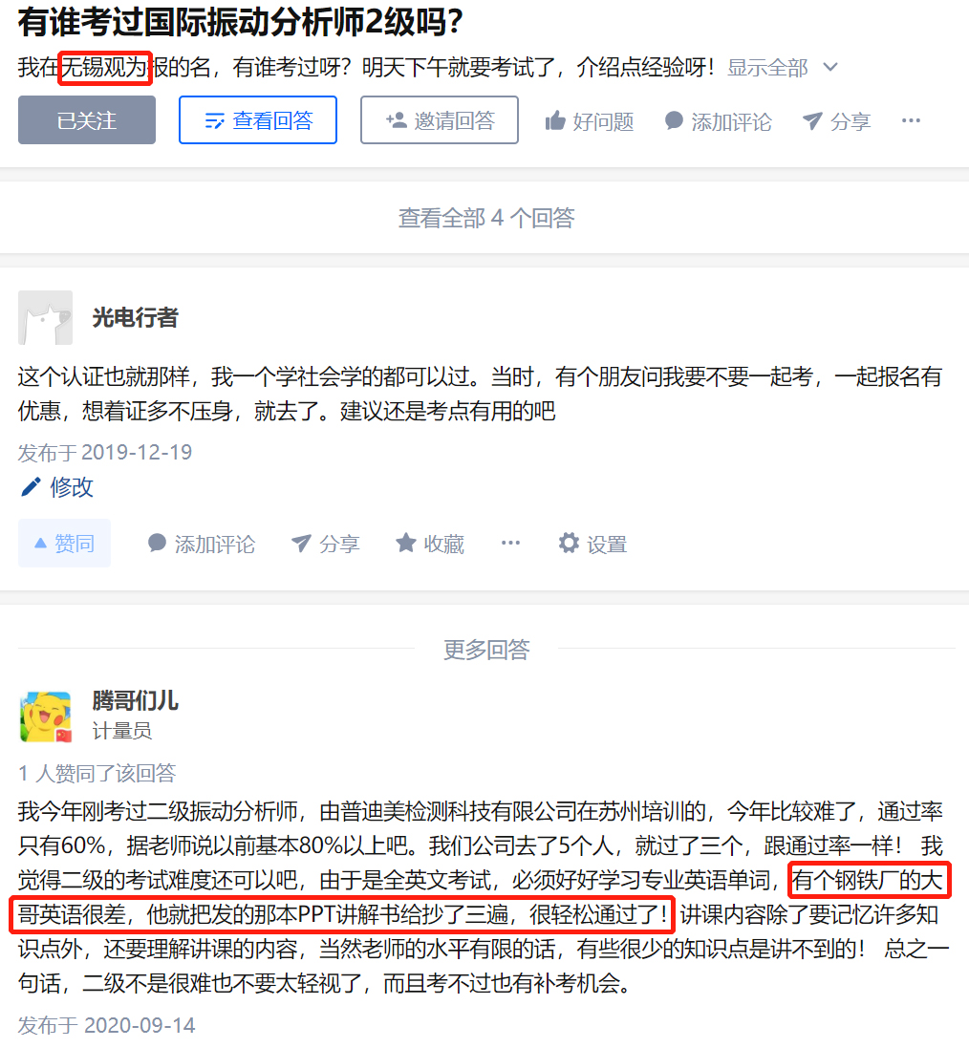
Task: Click the answer's 分享 paper plane icon
Action: coord(301,544)
